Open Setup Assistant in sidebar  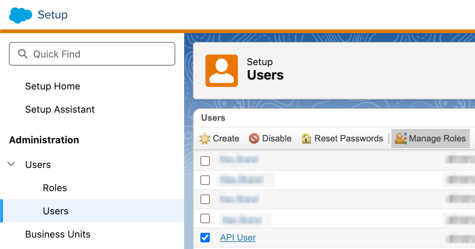tap(60, 109)
